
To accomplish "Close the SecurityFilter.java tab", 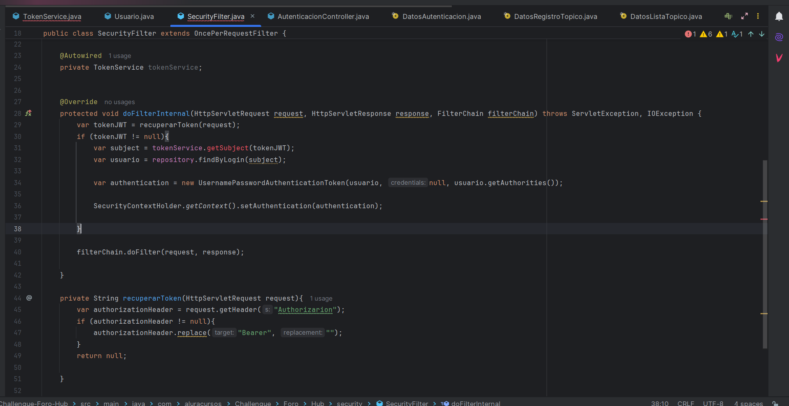I will (253, 16).
